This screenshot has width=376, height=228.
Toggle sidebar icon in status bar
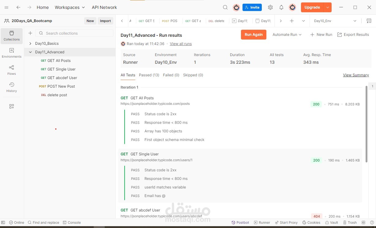coord(3,222)
